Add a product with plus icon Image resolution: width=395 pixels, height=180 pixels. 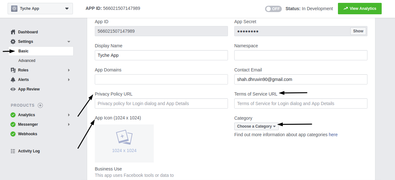40,105
